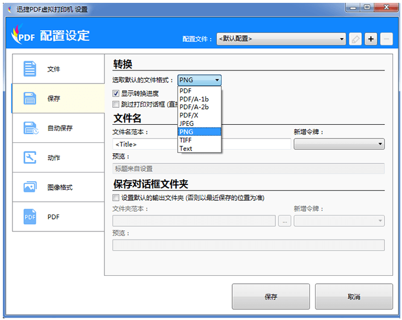This screenshot has height=320, width=402.
Task: Click the 图像格式 picture icon
Action: point(30,187)
